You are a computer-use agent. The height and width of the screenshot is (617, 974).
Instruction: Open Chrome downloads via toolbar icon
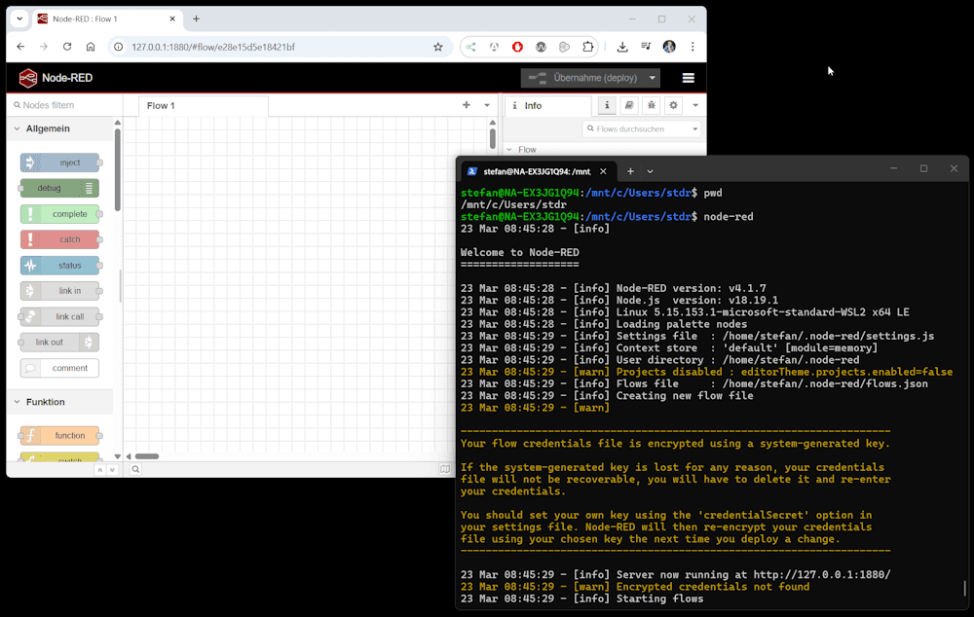coord(621,46)
